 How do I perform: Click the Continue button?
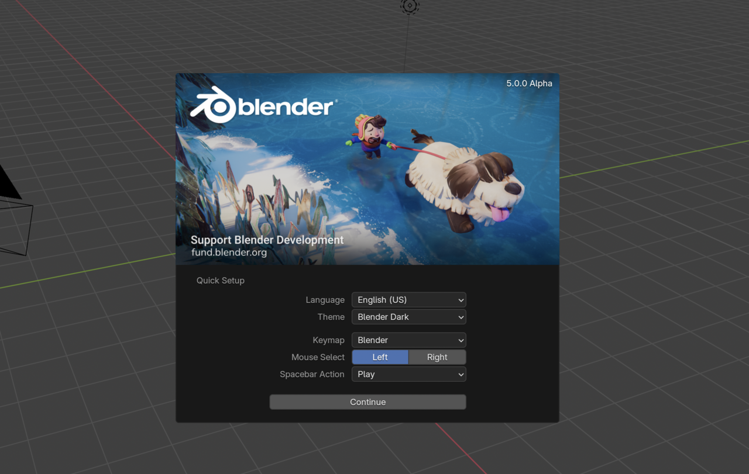[367, 402]
